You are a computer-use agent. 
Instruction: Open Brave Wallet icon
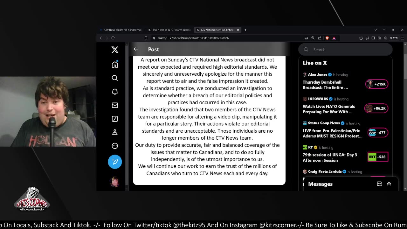pyautogui.click(x=379, y=38)
